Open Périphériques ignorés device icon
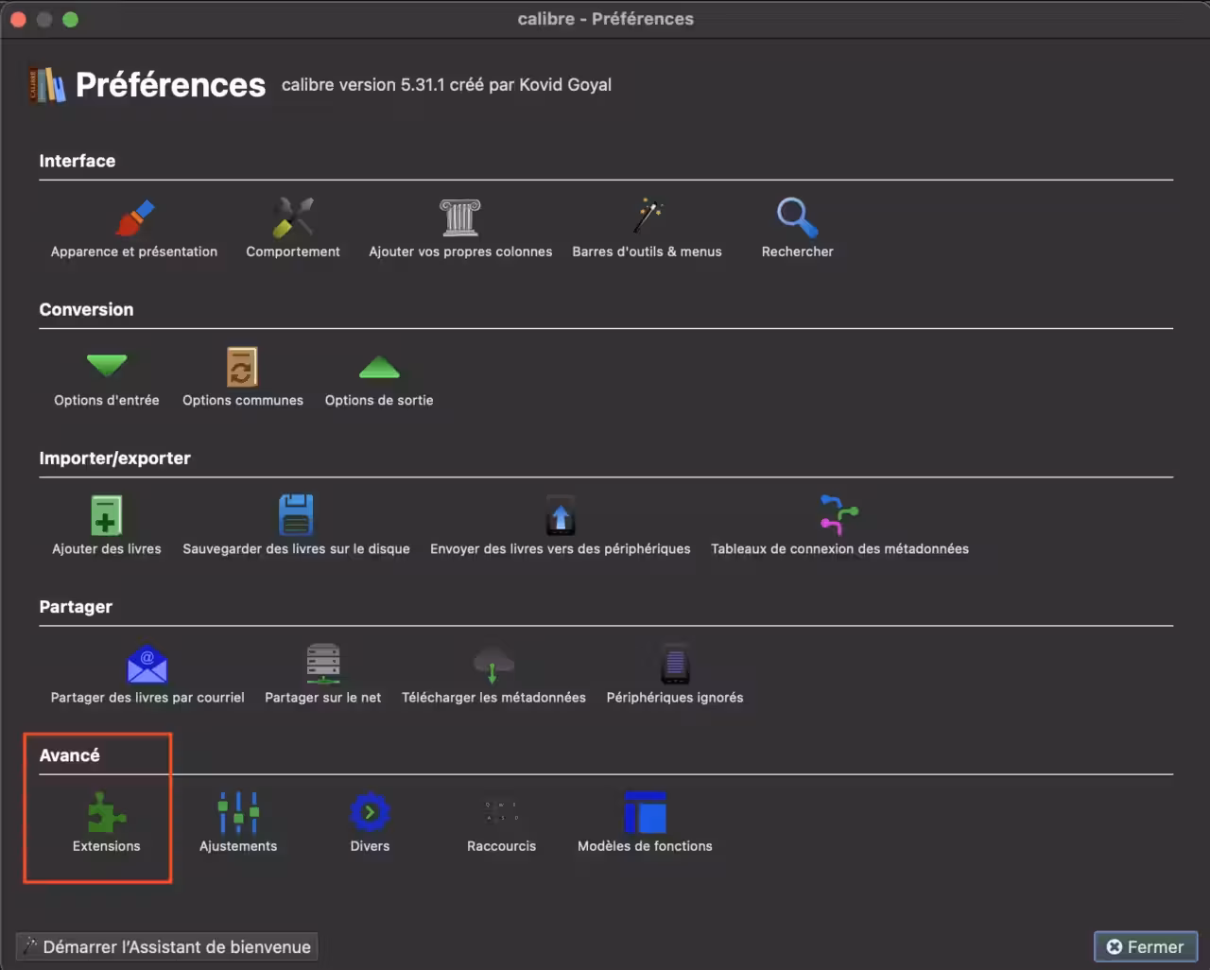 click(x=675, y=664)
